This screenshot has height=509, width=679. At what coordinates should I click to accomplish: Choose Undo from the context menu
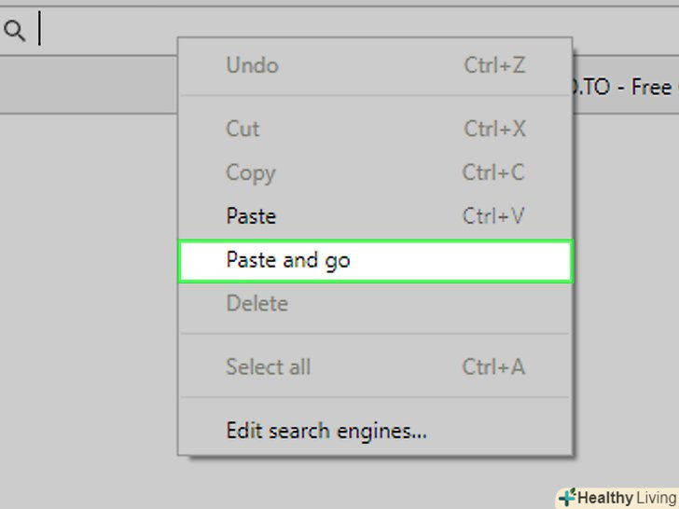252,65
